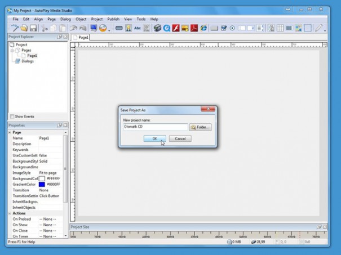341x255 pixels.
Task: Insert an xButton object
Action: pyautogui.click(x=214, y=28)
